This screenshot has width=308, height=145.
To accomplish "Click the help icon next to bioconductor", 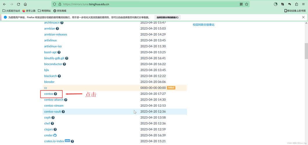I will coord(64,64).
